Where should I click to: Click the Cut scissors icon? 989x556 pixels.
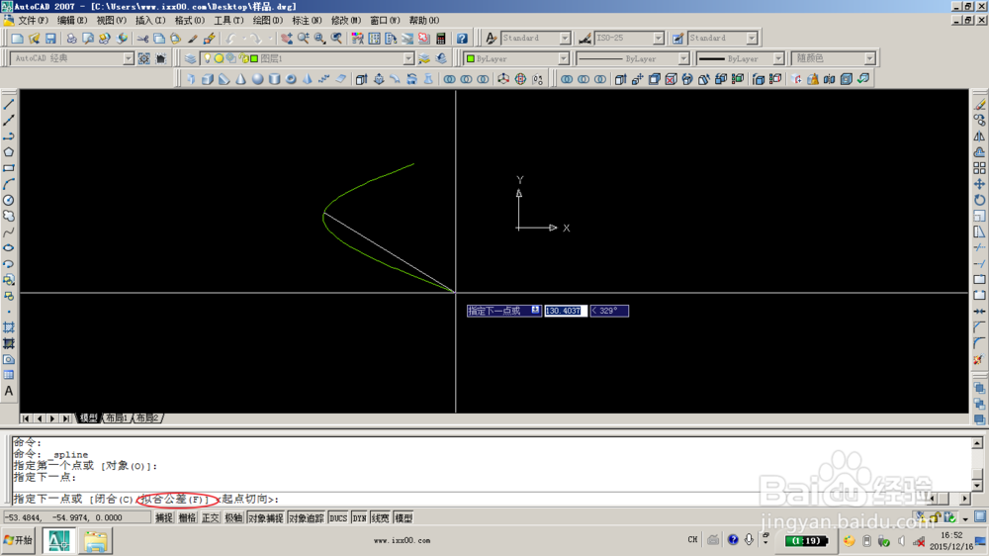click(143, 39)
